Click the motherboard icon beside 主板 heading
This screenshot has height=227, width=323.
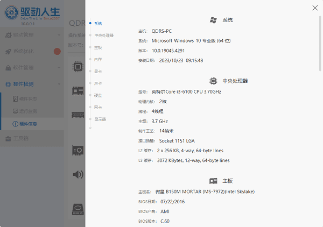(213, 181)
